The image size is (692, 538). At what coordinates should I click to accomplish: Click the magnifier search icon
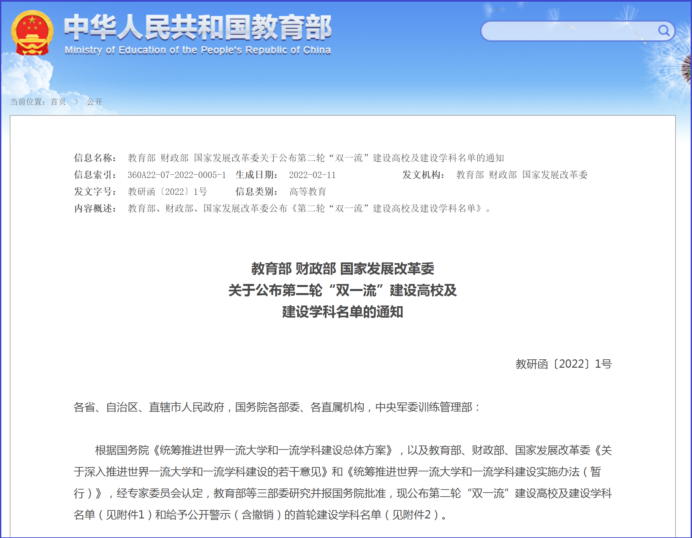click(x=663, y=31)
